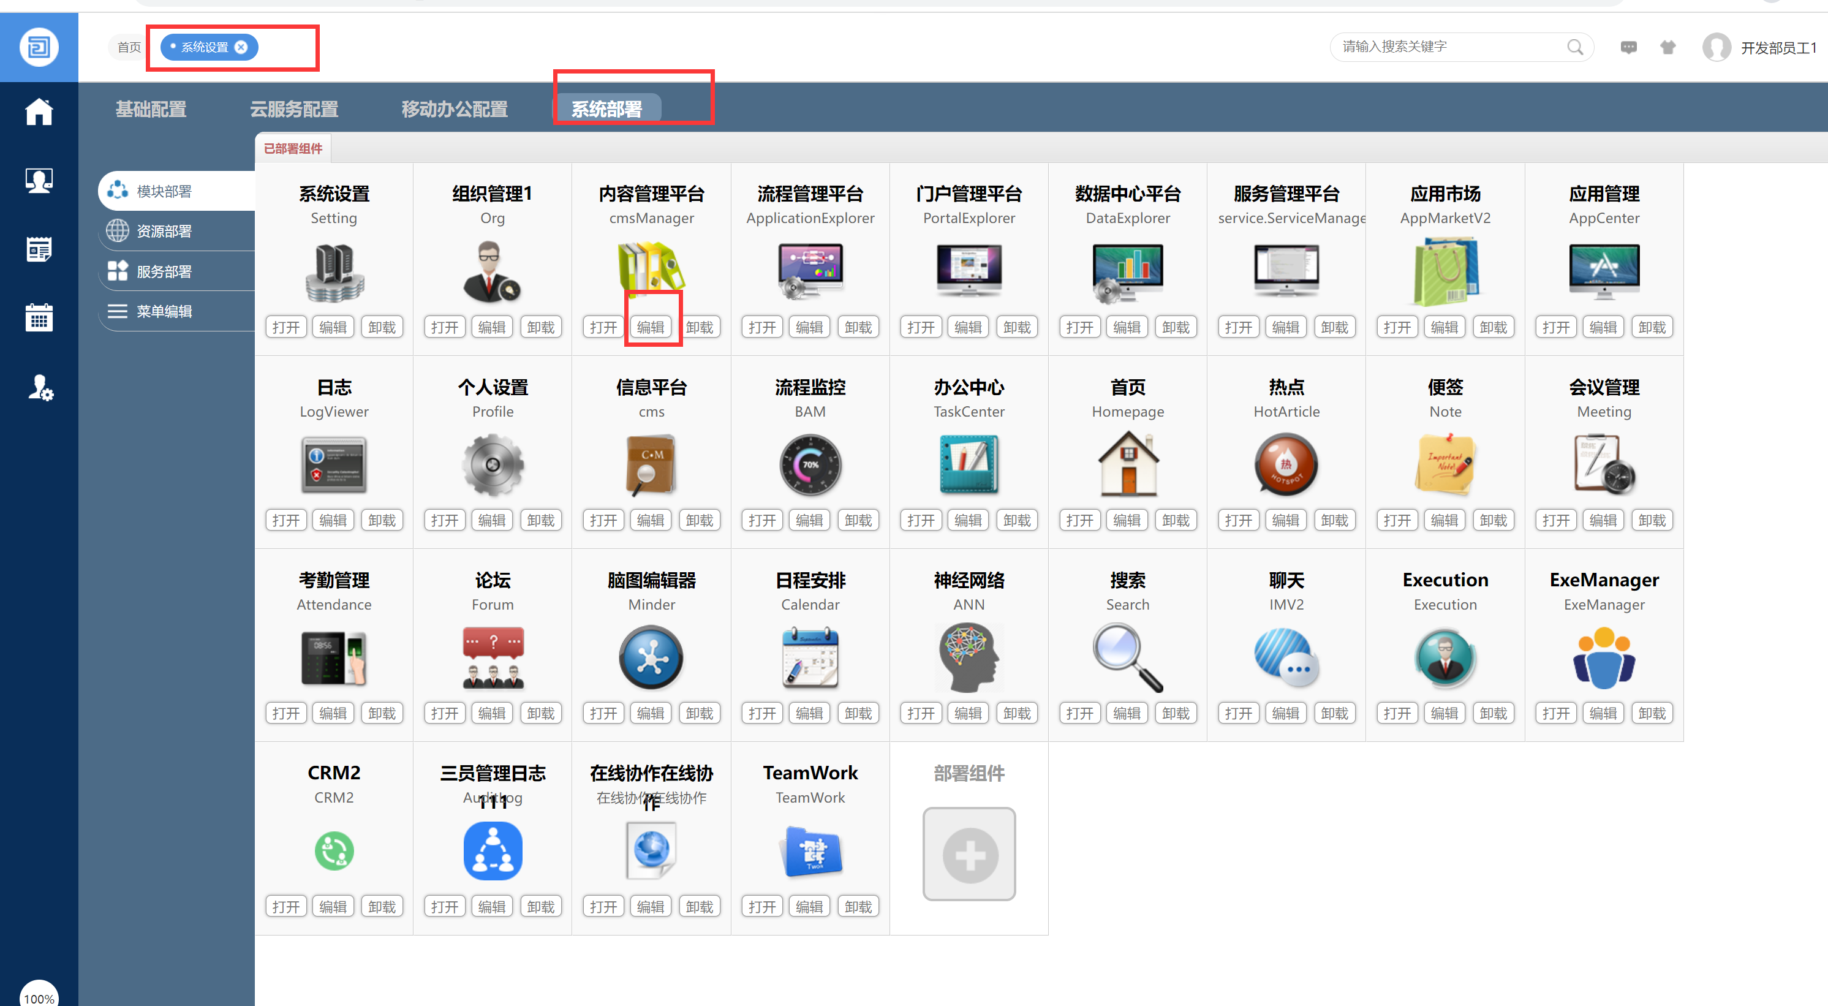The width and height of the screenshot is (1828, 1006).
Task: Click 打开 button under TeamWork
Action: pyautogui.click(x=761, y=907)
